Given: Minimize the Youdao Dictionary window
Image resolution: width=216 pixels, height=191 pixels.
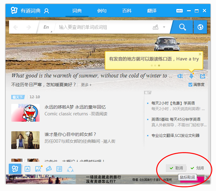Looking at the screenshot, I should [x=189, y=11].
